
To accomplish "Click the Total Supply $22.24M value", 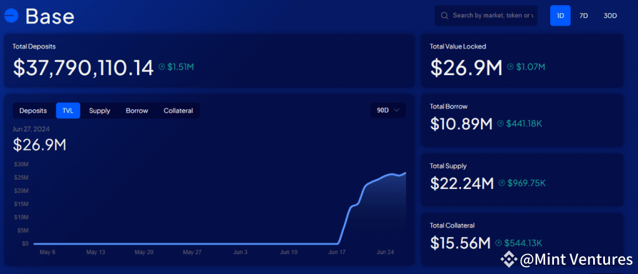I will pos(462,183).
